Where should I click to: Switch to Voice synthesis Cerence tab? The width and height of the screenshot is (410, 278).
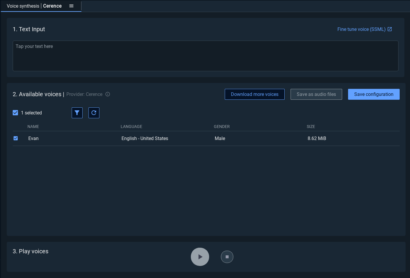point(34,6)
